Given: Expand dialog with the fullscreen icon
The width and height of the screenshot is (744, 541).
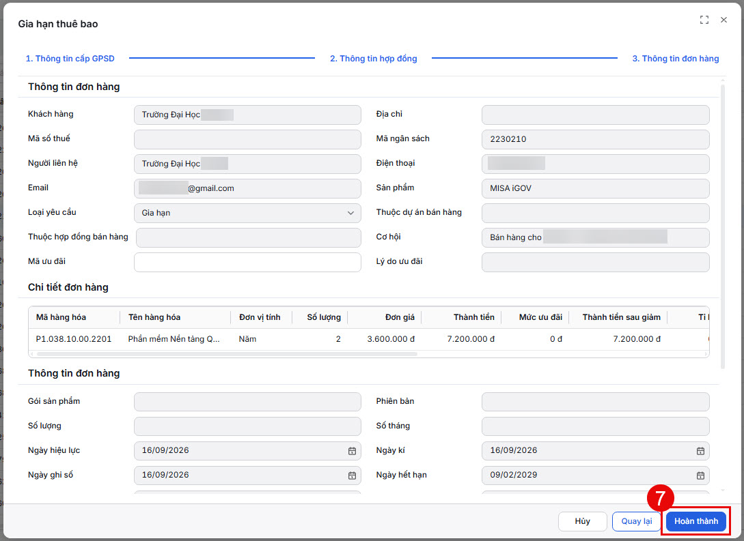Looking at the screenshot, I should (704, 20).
